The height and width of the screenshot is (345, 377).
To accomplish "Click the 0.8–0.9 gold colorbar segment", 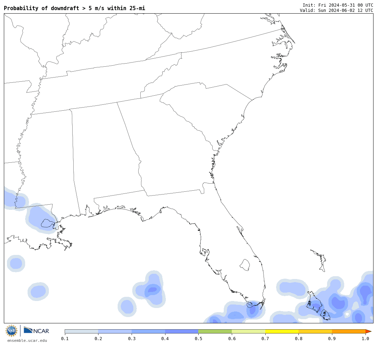I will point(316,331).
